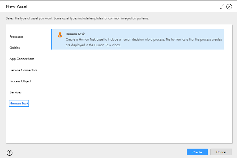Select Human Task in the left category list
The height and width of the screenshot is (158, 237).
point(19,103)
